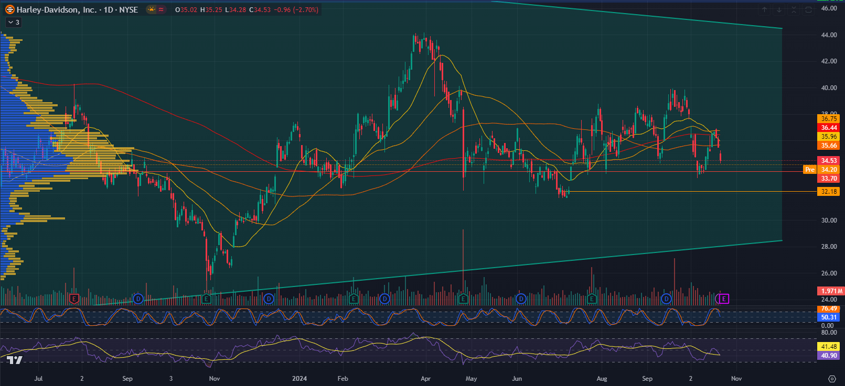
Task: Click the 1.971M volume label
Action: click(x=831, y=291)
